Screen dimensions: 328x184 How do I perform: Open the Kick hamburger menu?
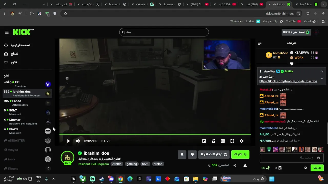(x=7, y=32)
